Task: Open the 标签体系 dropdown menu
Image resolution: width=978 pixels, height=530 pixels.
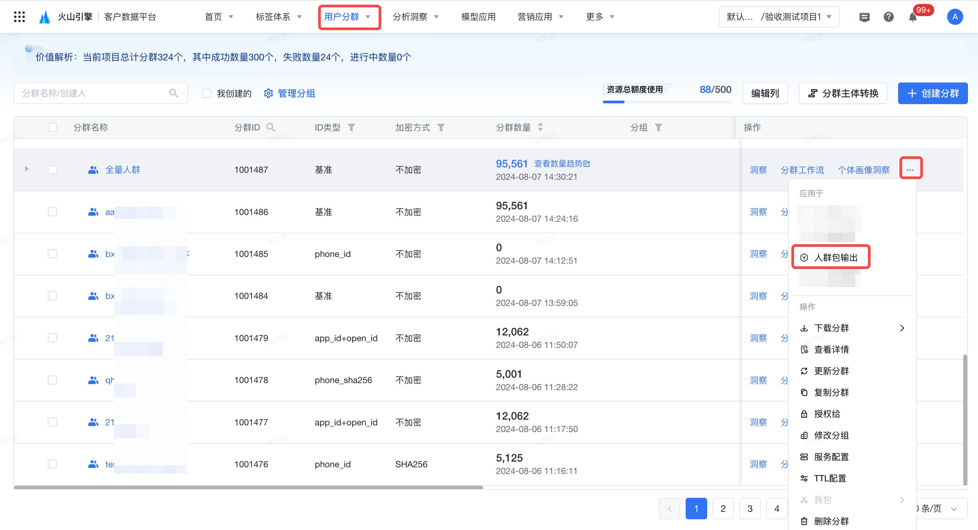Action: click(279, 17)
